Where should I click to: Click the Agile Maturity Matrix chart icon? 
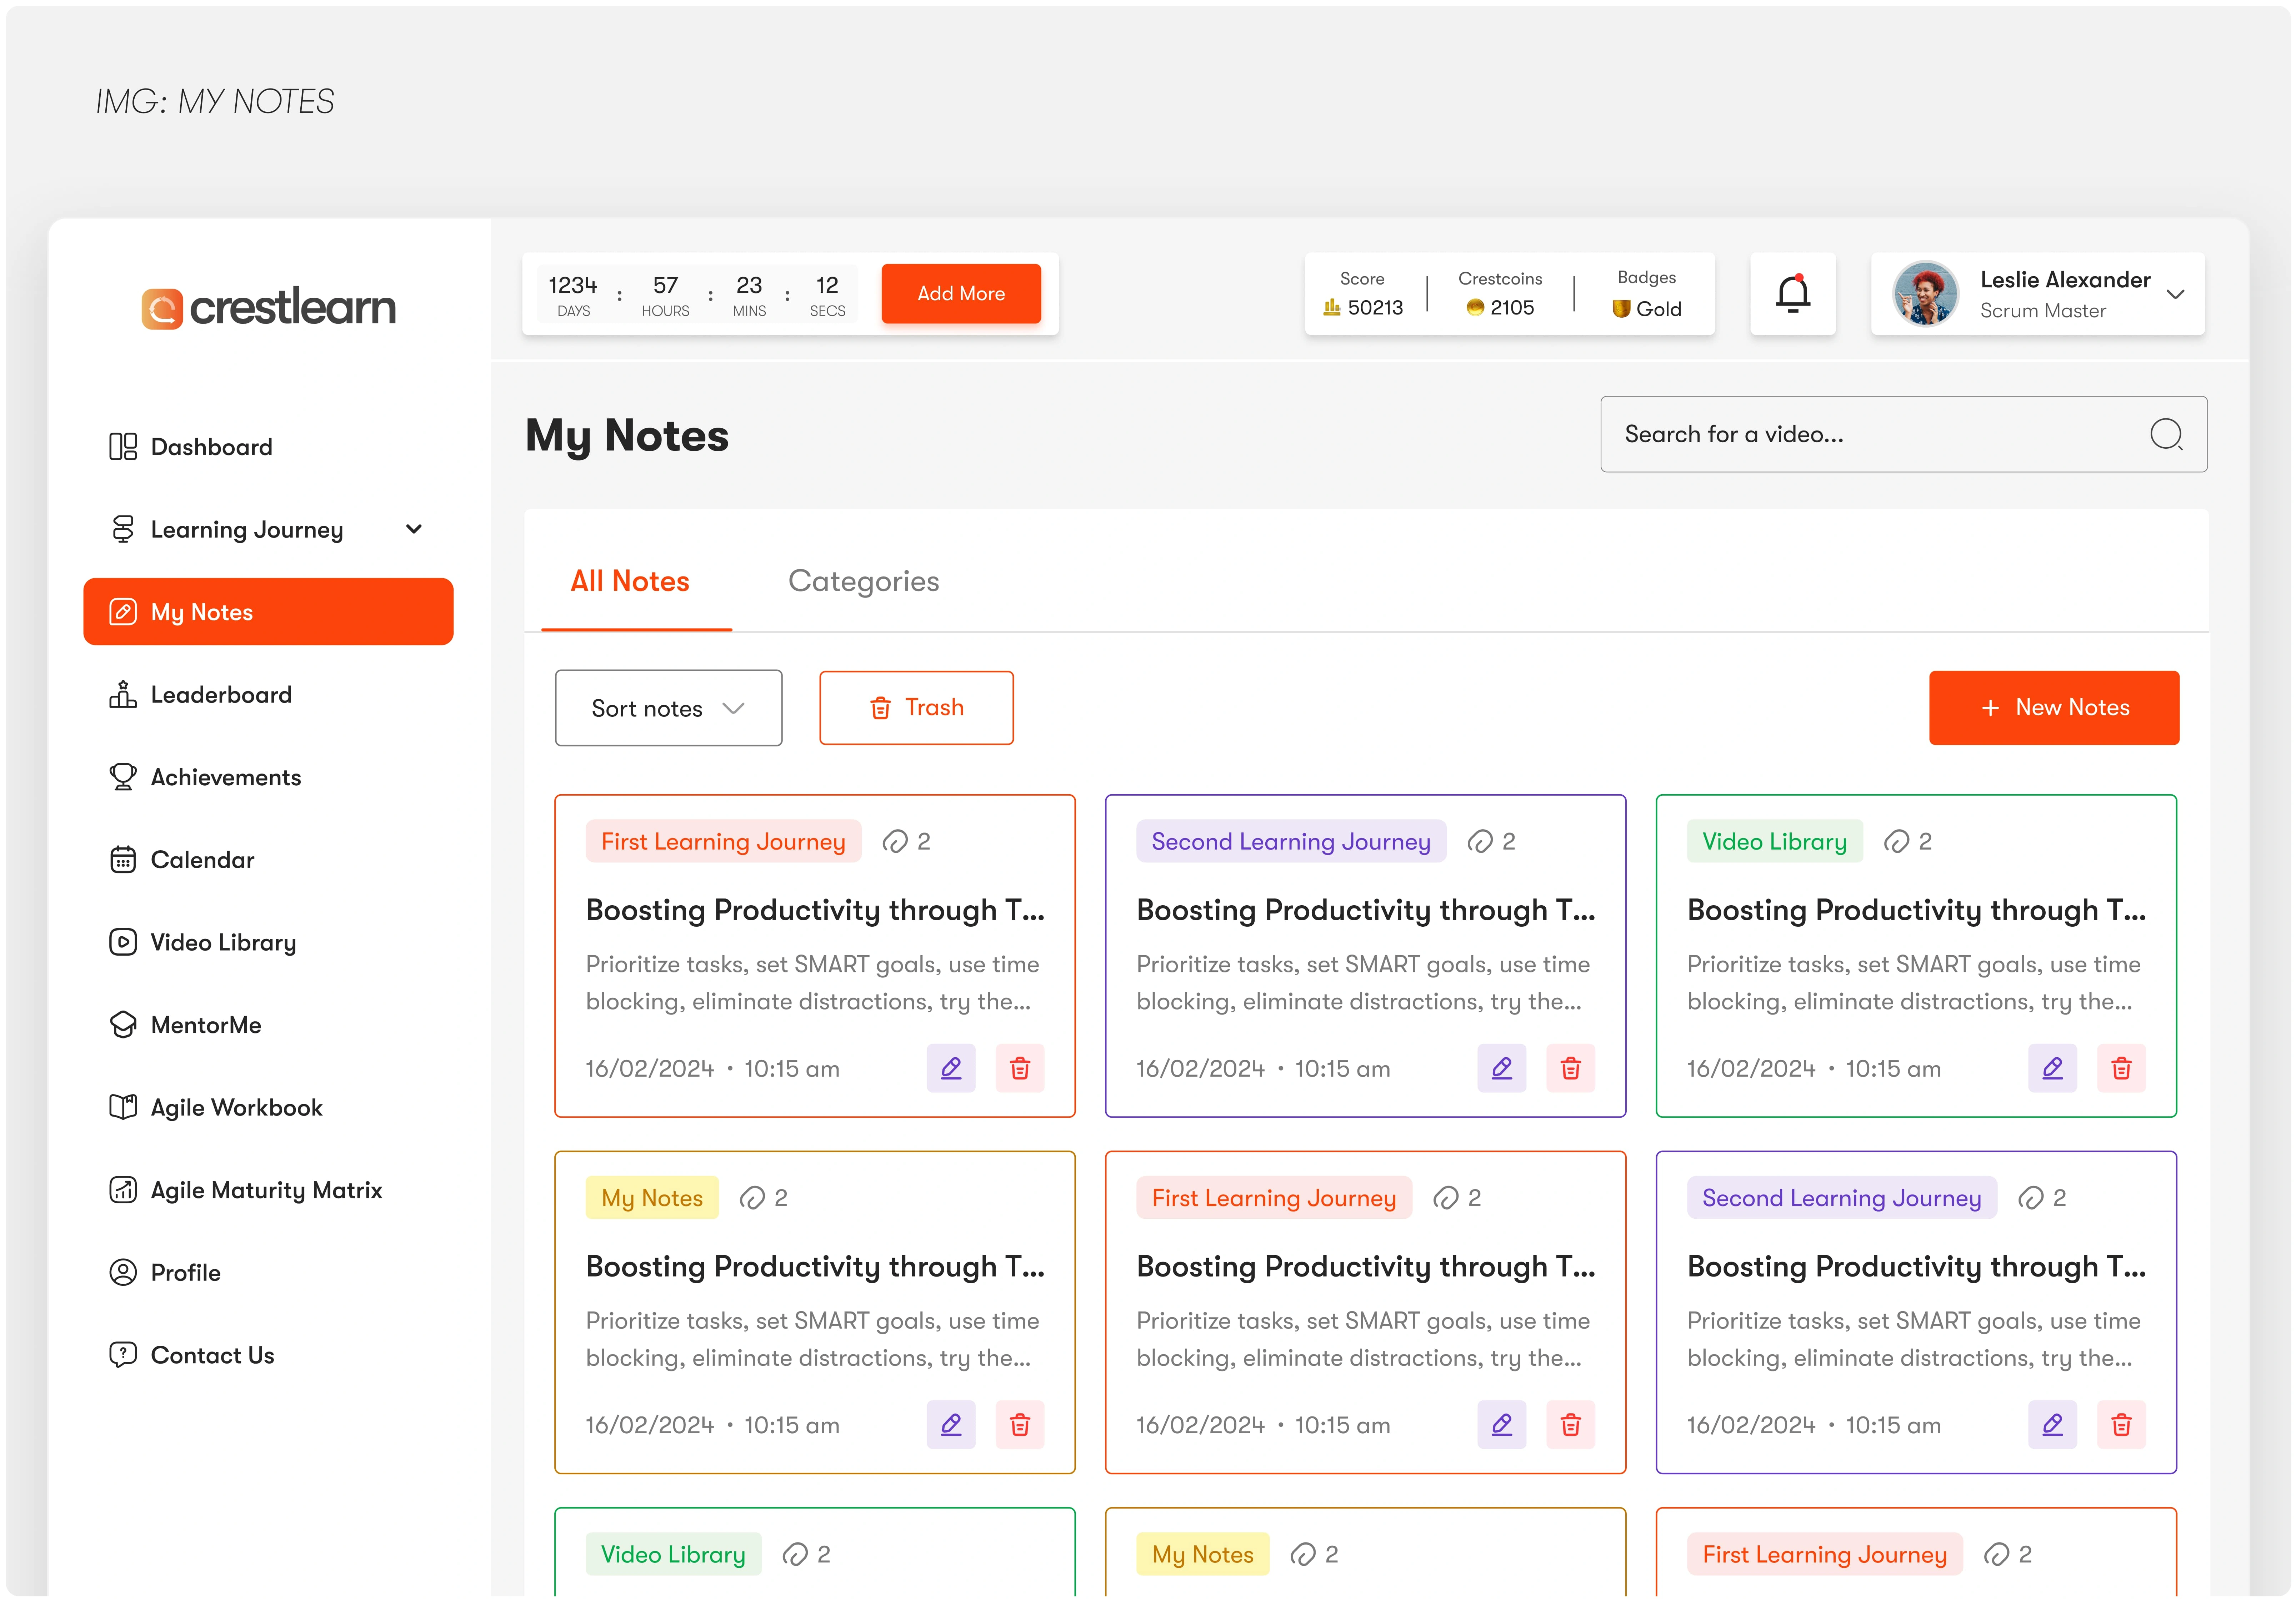click(123, 1190)
